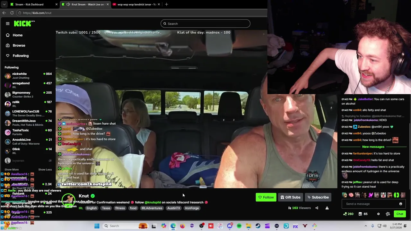Open TashaToxic's Fortnite stream
The width and height of the screenshot is (411, 231).
click(28, 132)
